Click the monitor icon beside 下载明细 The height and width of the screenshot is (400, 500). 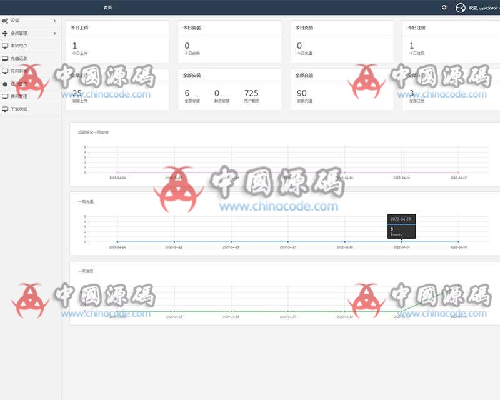(x=6, y=109)
